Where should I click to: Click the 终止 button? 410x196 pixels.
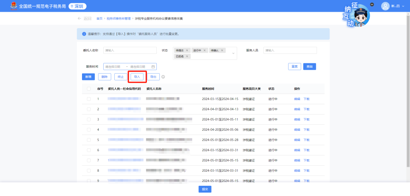click(x=121, y=77)
